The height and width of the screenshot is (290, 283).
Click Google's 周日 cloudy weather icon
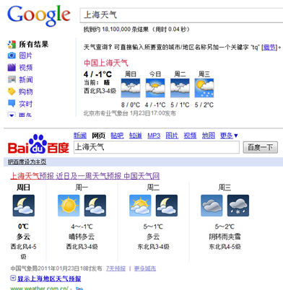pos(131,88)
